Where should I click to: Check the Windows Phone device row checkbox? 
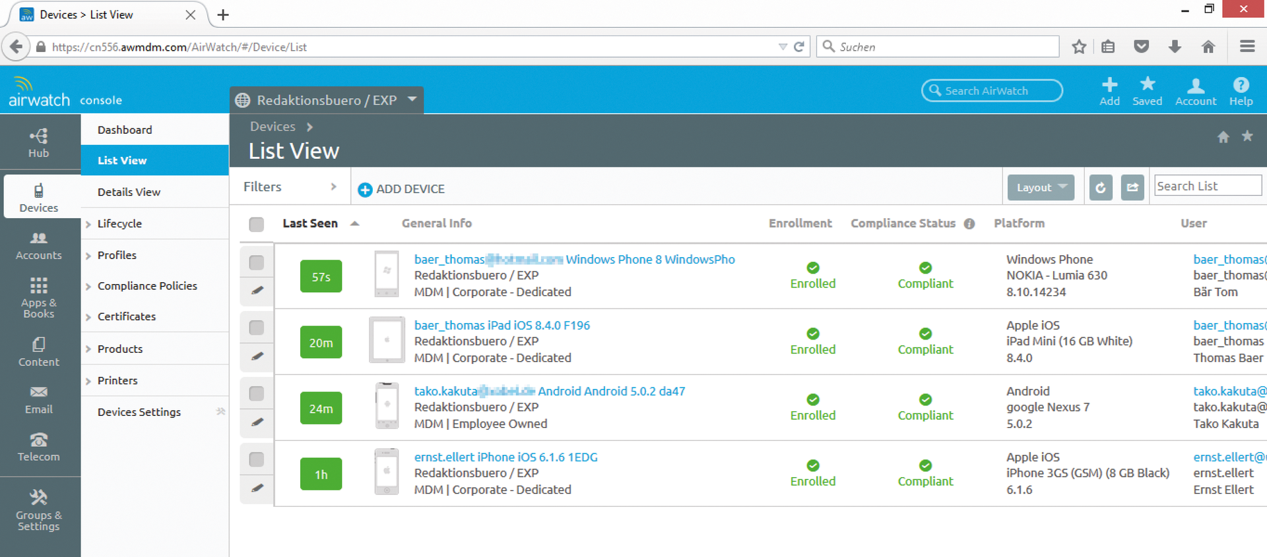tap(257, 262)
